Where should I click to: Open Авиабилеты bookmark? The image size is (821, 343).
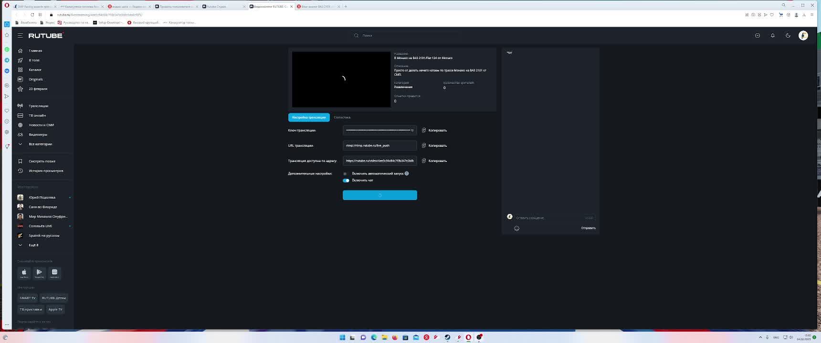pos(26,22)
